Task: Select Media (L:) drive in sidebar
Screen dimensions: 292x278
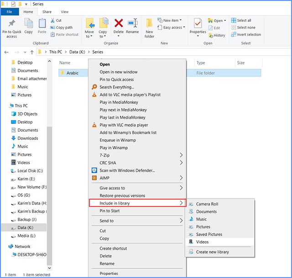Action: point(23,236)
